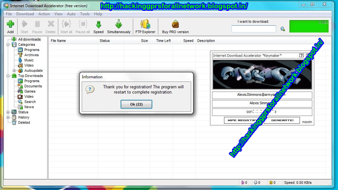Sort by File Name column header

pos(73,41)
